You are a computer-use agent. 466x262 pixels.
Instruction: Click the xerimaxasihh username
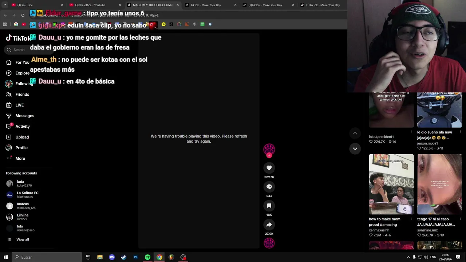[x=379, y=230]
